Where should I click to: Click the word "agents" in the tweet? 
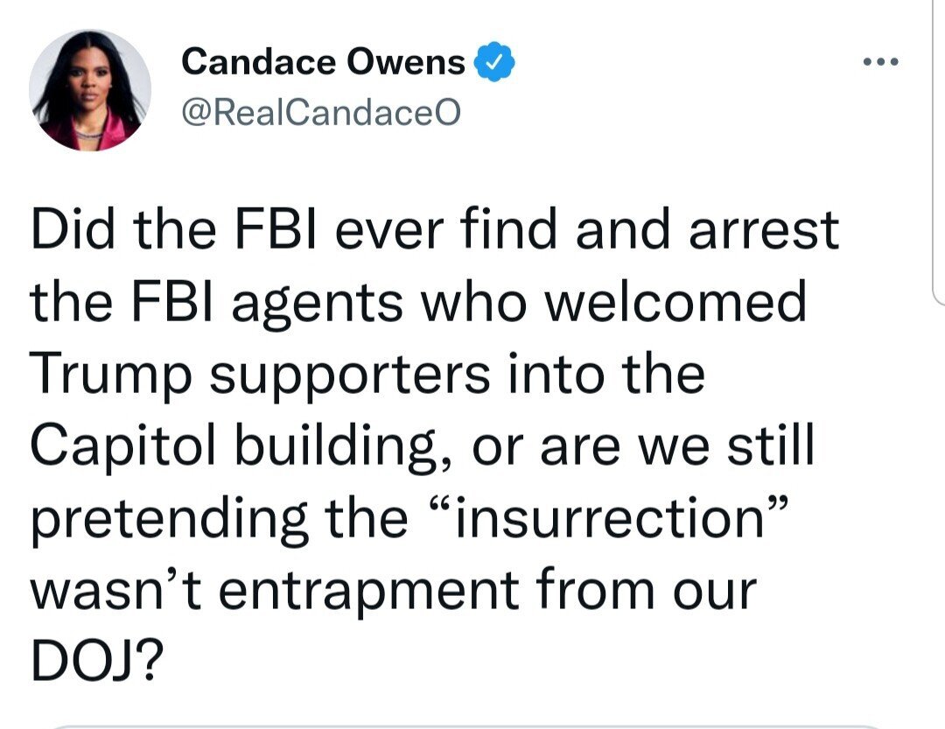(x=320, y=303)
